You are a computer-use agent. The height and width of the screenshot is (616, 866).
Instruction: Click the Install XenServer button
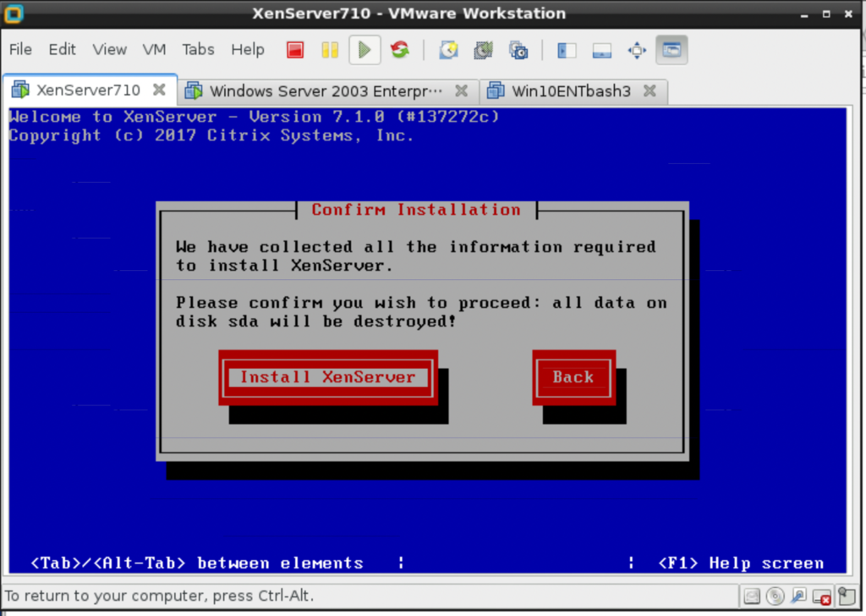point(328,377)
